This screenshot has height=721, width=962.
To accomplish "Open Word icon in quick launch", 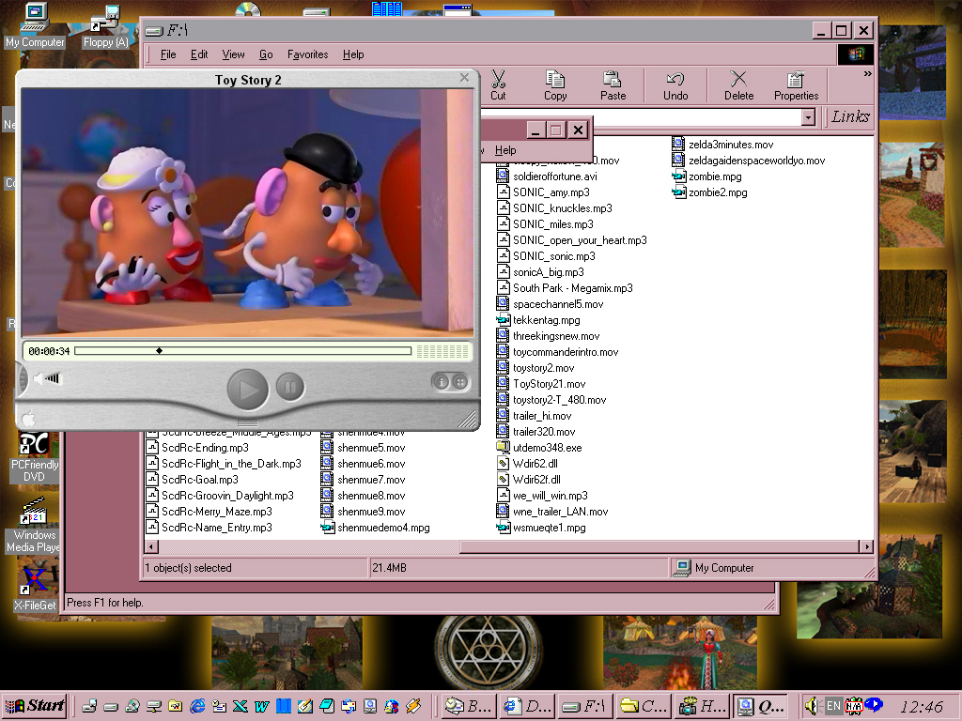I will pyautogui.click(x=261, y=706).
